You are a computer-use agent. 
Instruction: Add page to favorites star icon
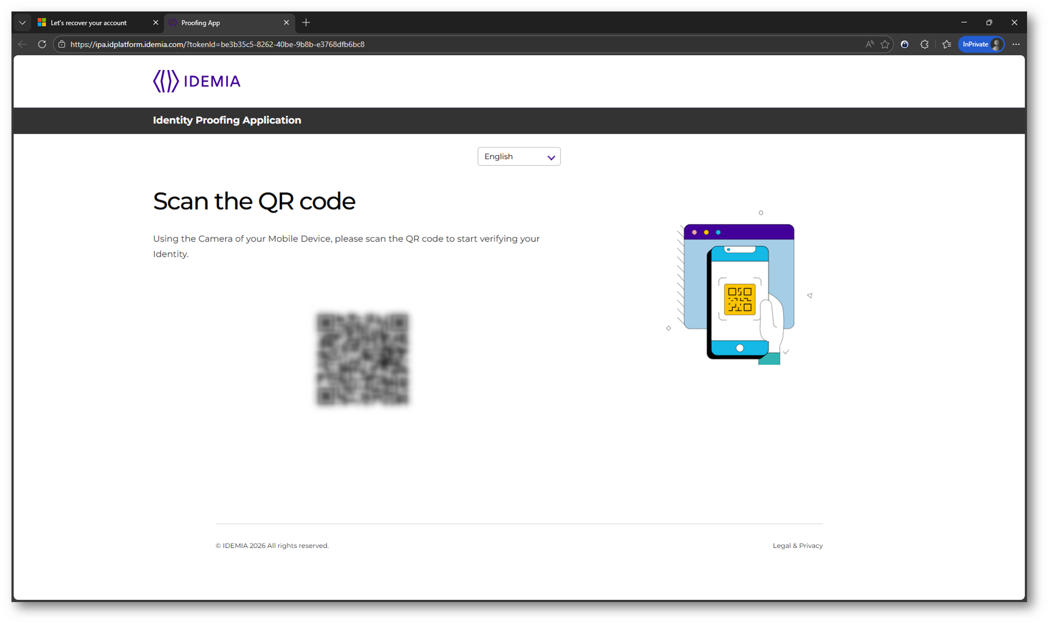tap(884, 44)
